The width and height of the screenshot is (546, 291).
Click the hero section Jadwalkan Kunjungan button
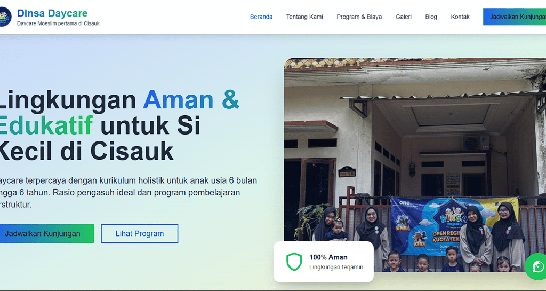(47, 233)
